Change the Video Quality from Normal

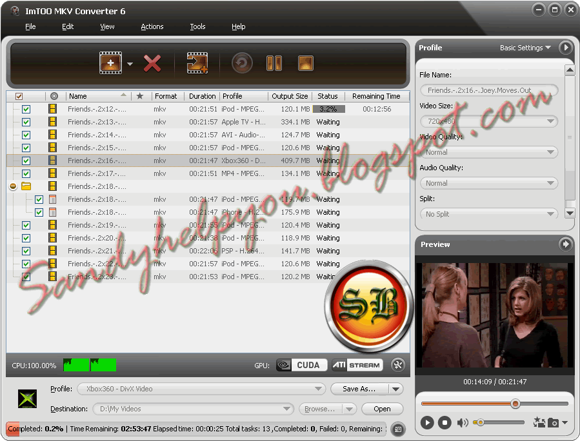coord(488,152)
